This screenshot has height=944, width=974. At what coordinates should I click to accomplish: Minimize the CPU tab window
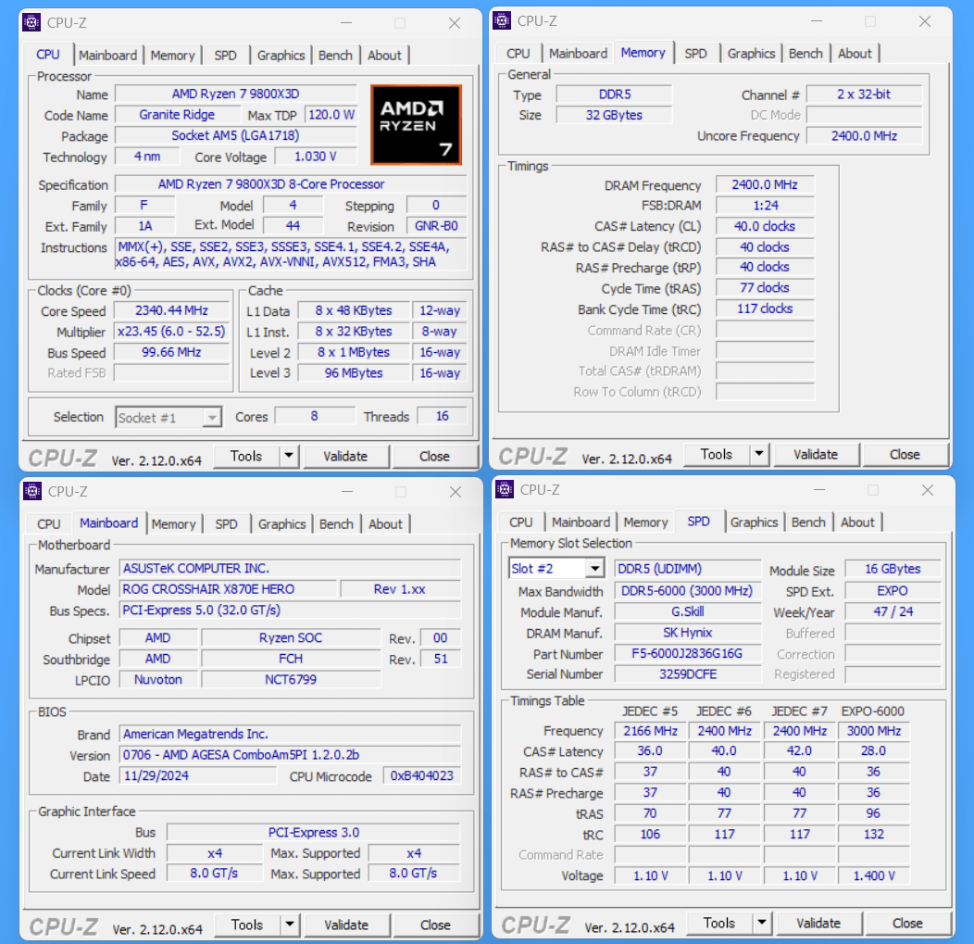tap(346, 23)
